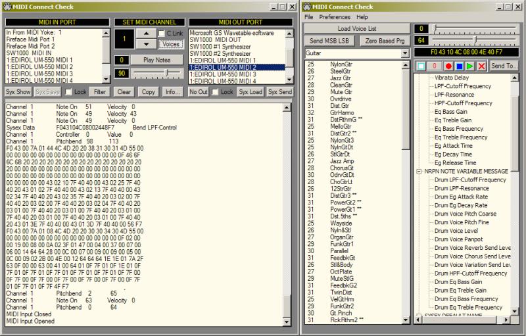Click the red 0 counter box
This screenshot has height=336, width=526.
pyautogui.click(x=435, y=66)
